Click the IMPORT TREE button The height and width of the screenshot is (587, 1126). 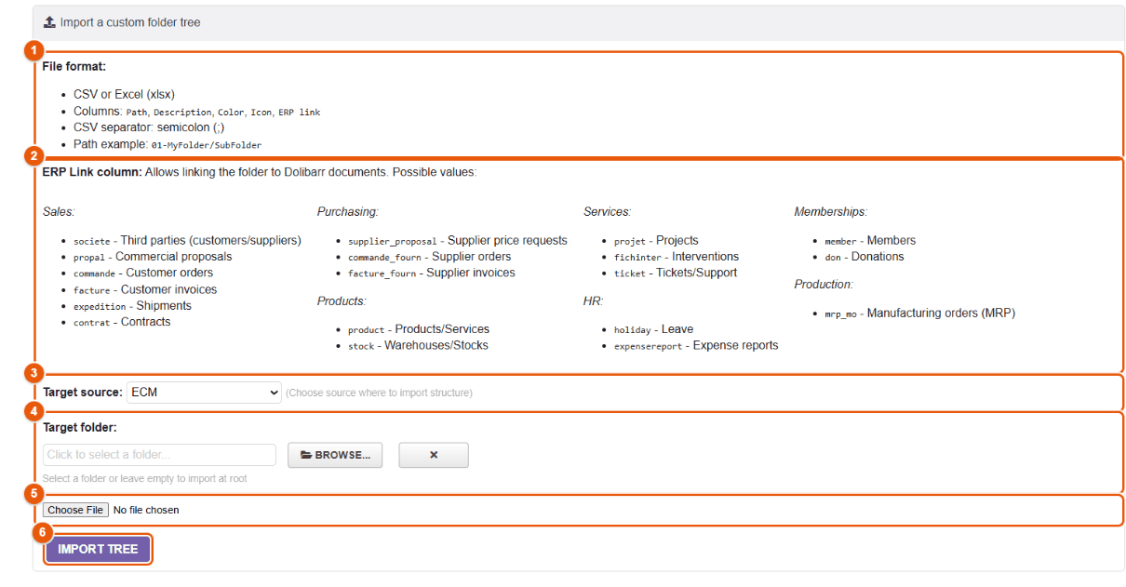tap(98, 549)
